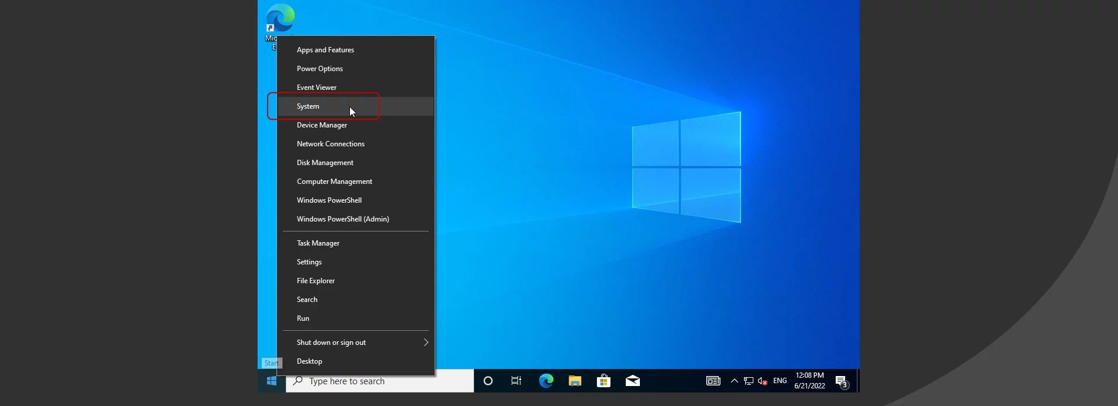Expand the Shut down or sign out submenu
This screenshot has height=406, width=1118.
pos(356,343)
